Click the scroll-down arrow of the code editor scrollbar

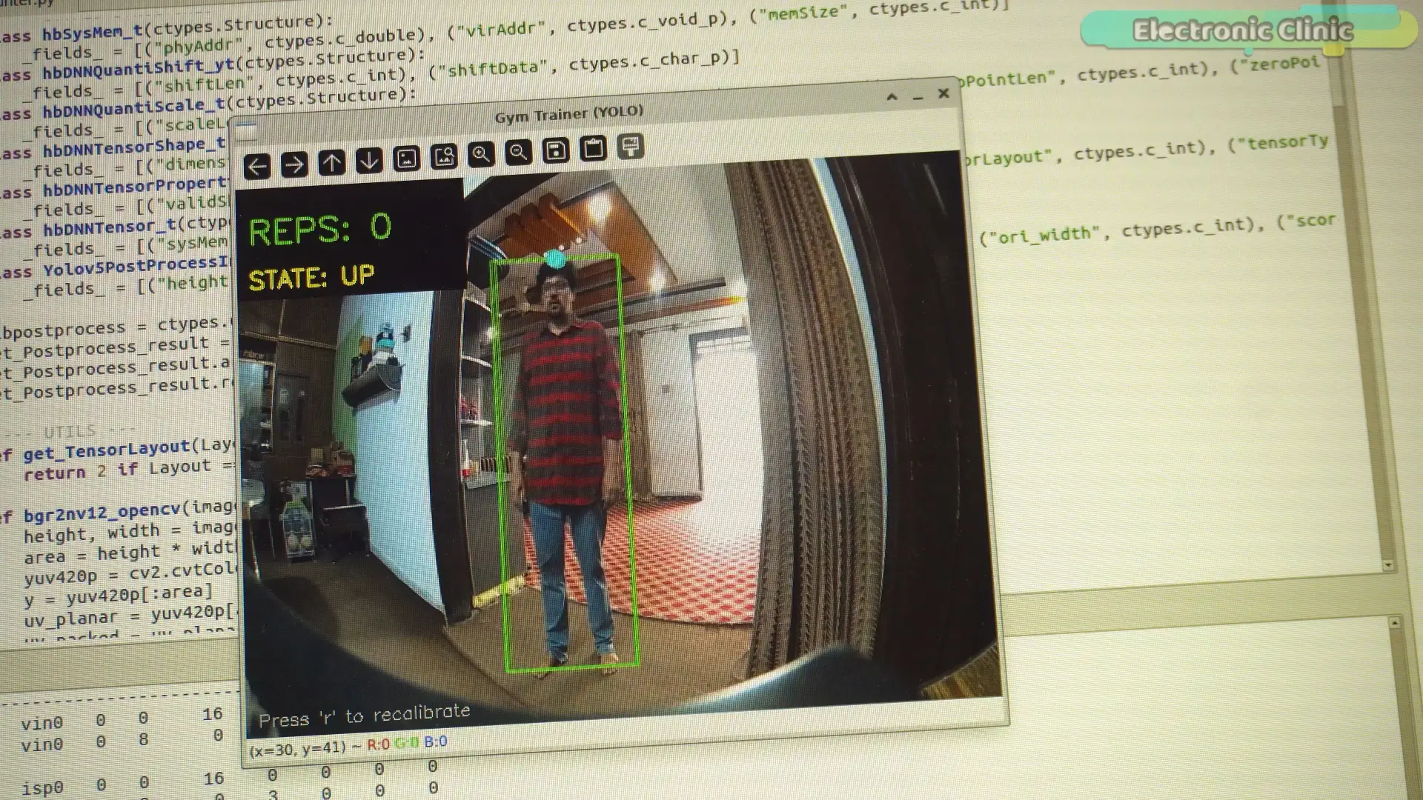tap(1387, 565)
